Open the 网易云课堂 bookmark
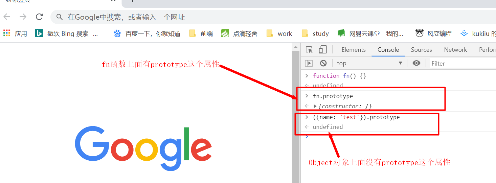Viewport: 496px width, 183px height. (x=370, y=33)
